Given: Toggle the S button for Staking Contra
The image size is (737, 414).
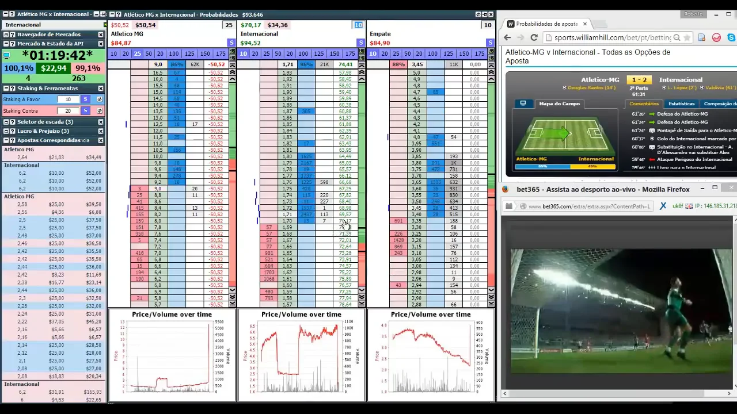Looking at the screenshot, I should click(x=86, y=111).
